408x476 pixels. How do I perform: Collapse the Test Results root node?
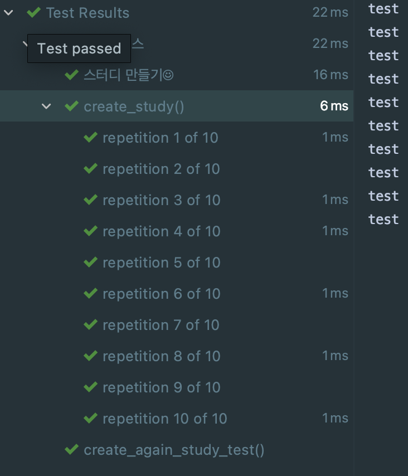(x=8, y=12)
